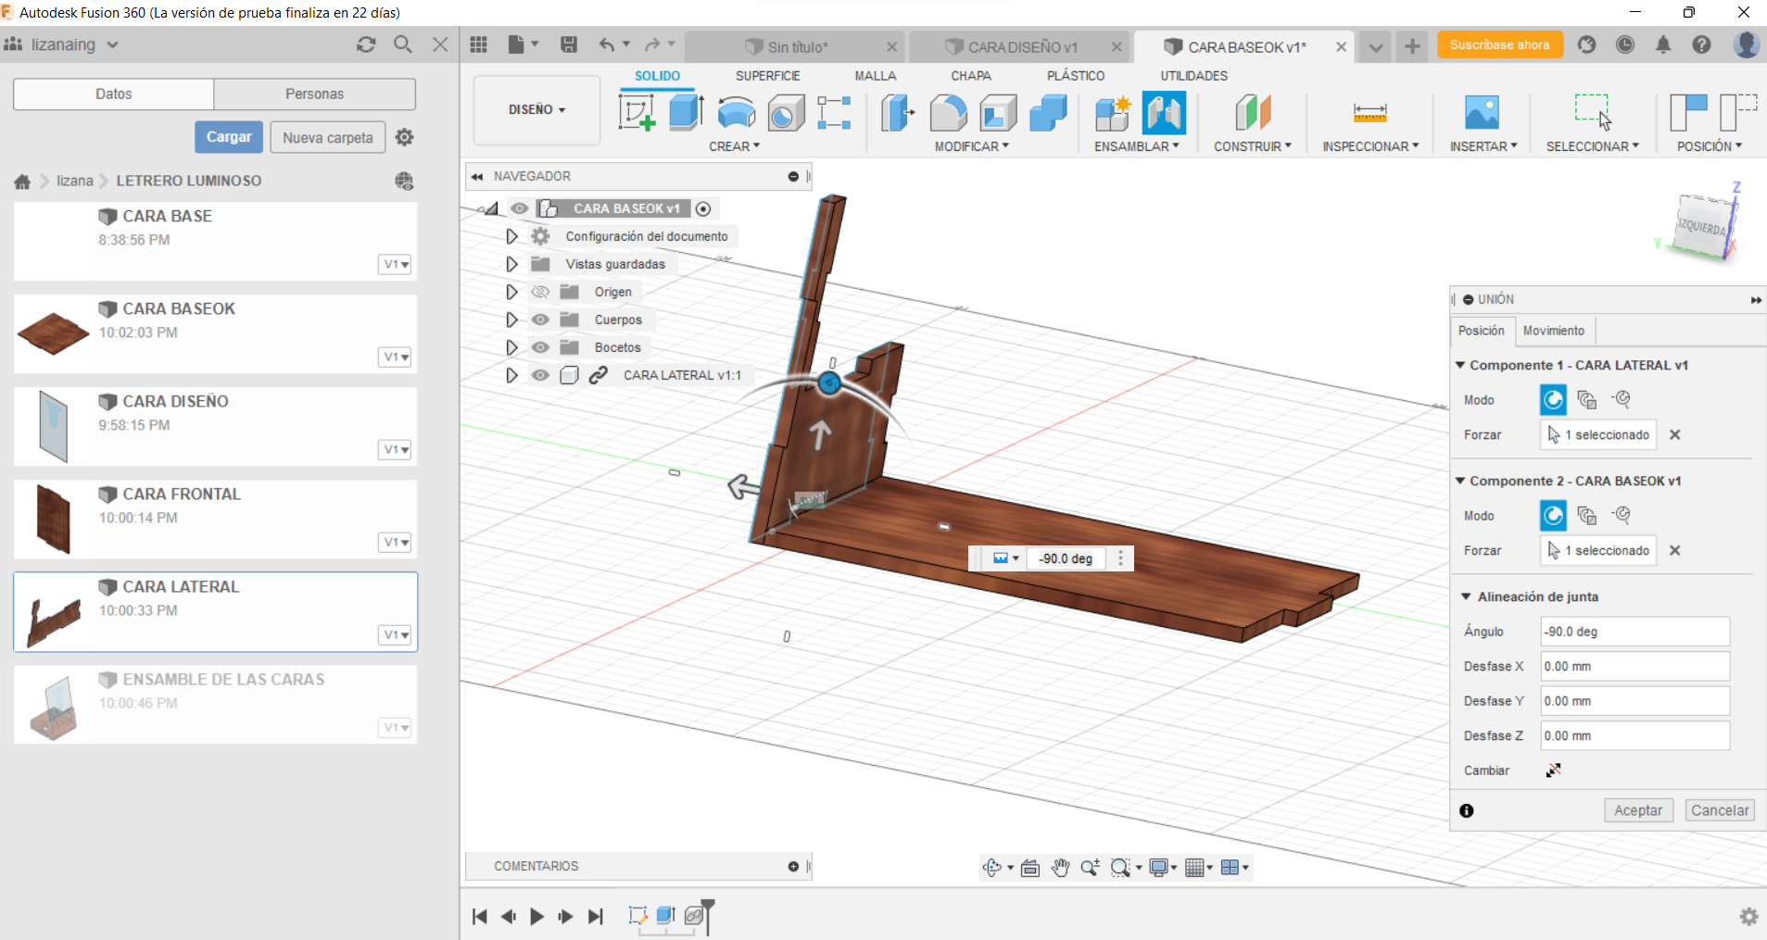Activate CARA BASEOK v1 radio button
Viewport: 1767px width, 940px height.
[703, 208]
